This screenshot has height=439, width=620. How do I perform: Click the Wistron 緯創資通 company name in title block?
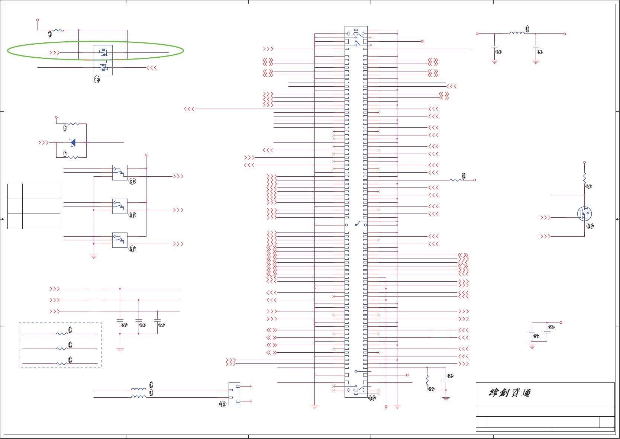(x=510, y=393)
